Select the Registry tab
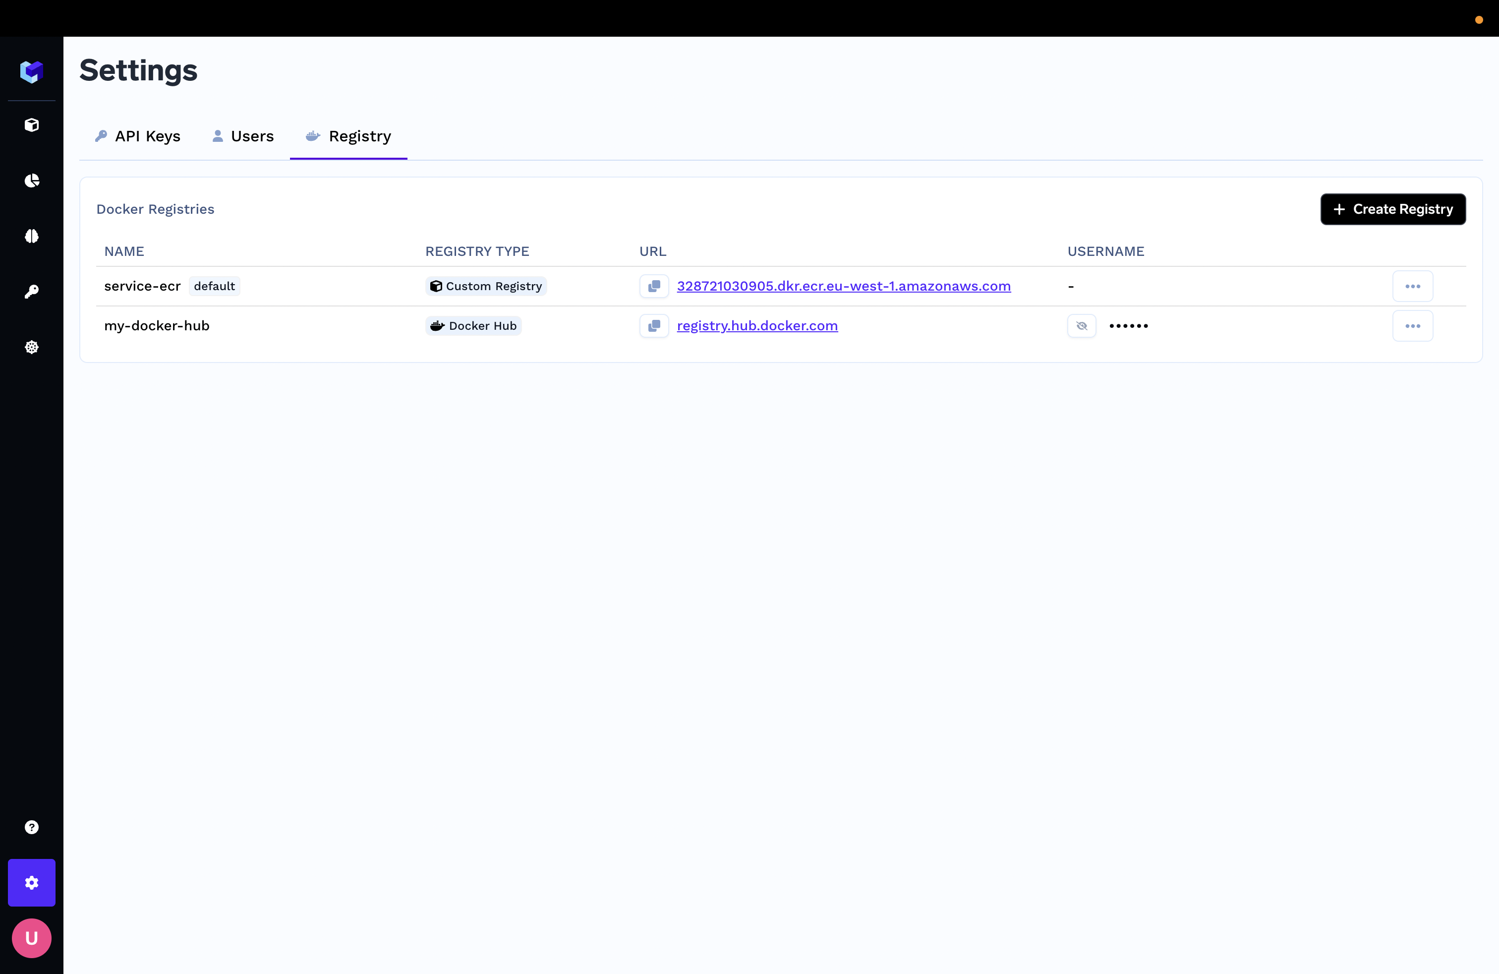This screenshot has height=974, width=1499. point(348,136)
